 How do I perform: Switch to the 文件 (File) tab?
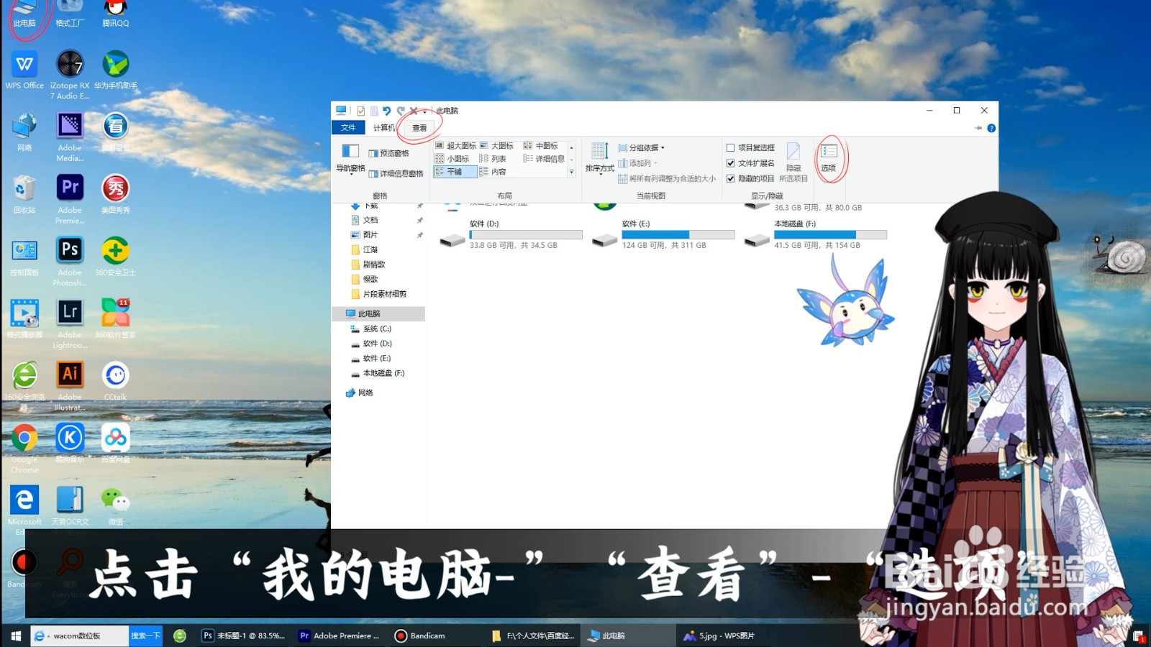point(347,127)
